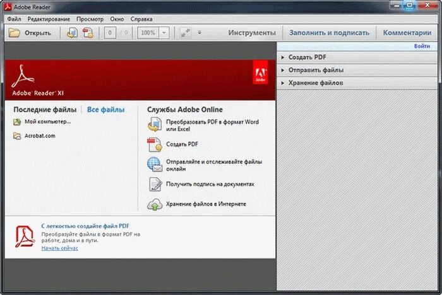Open the Acrobat.com entry
This screenshot has height=295, width=442.
point(40,136)
